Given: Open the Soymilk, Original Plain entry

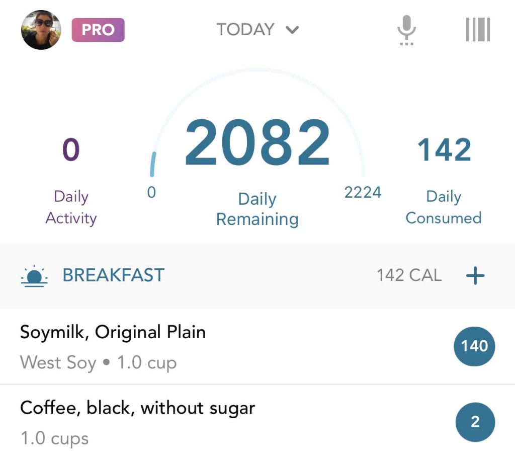Looking at the screenshot, I should point(113,332).
